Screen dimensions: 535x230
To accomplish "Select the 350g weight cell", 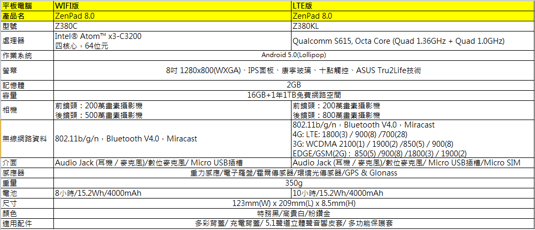I will 294,183.
